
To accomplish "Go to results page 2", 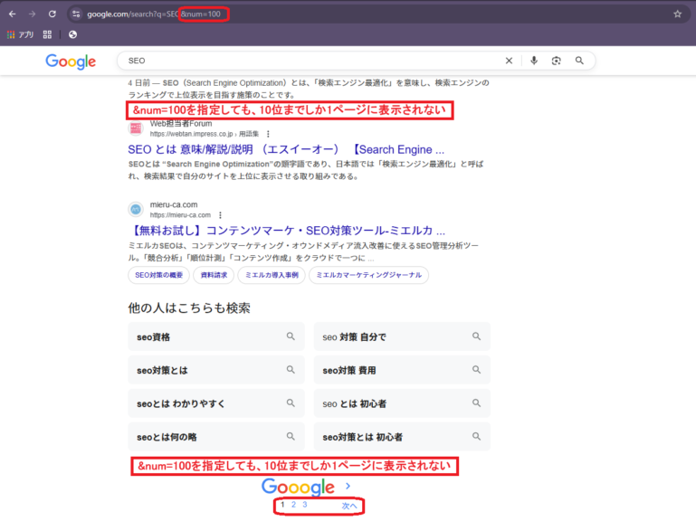I will click(x=293, y=505).
